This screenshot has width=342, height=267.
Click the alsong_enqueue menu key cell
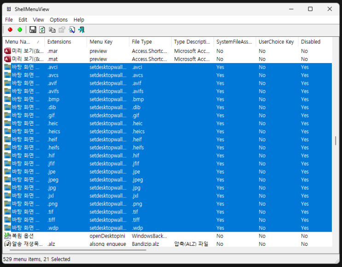pos(108,244)
